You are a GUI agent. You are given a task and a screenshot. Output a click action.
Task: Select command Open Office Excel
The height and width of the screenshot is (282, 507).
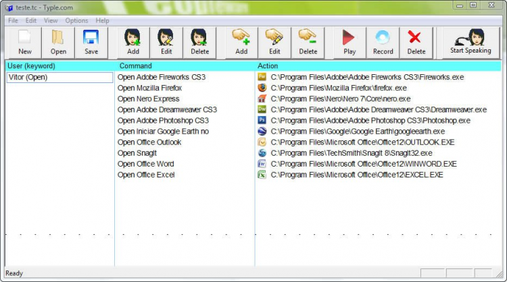coord(146,175)
